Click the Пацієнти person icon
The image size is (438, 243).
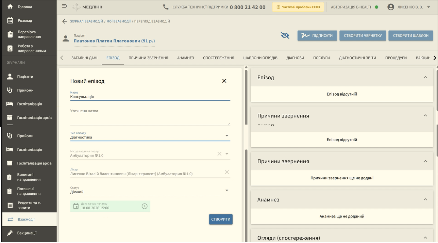(x=10, y=77)
